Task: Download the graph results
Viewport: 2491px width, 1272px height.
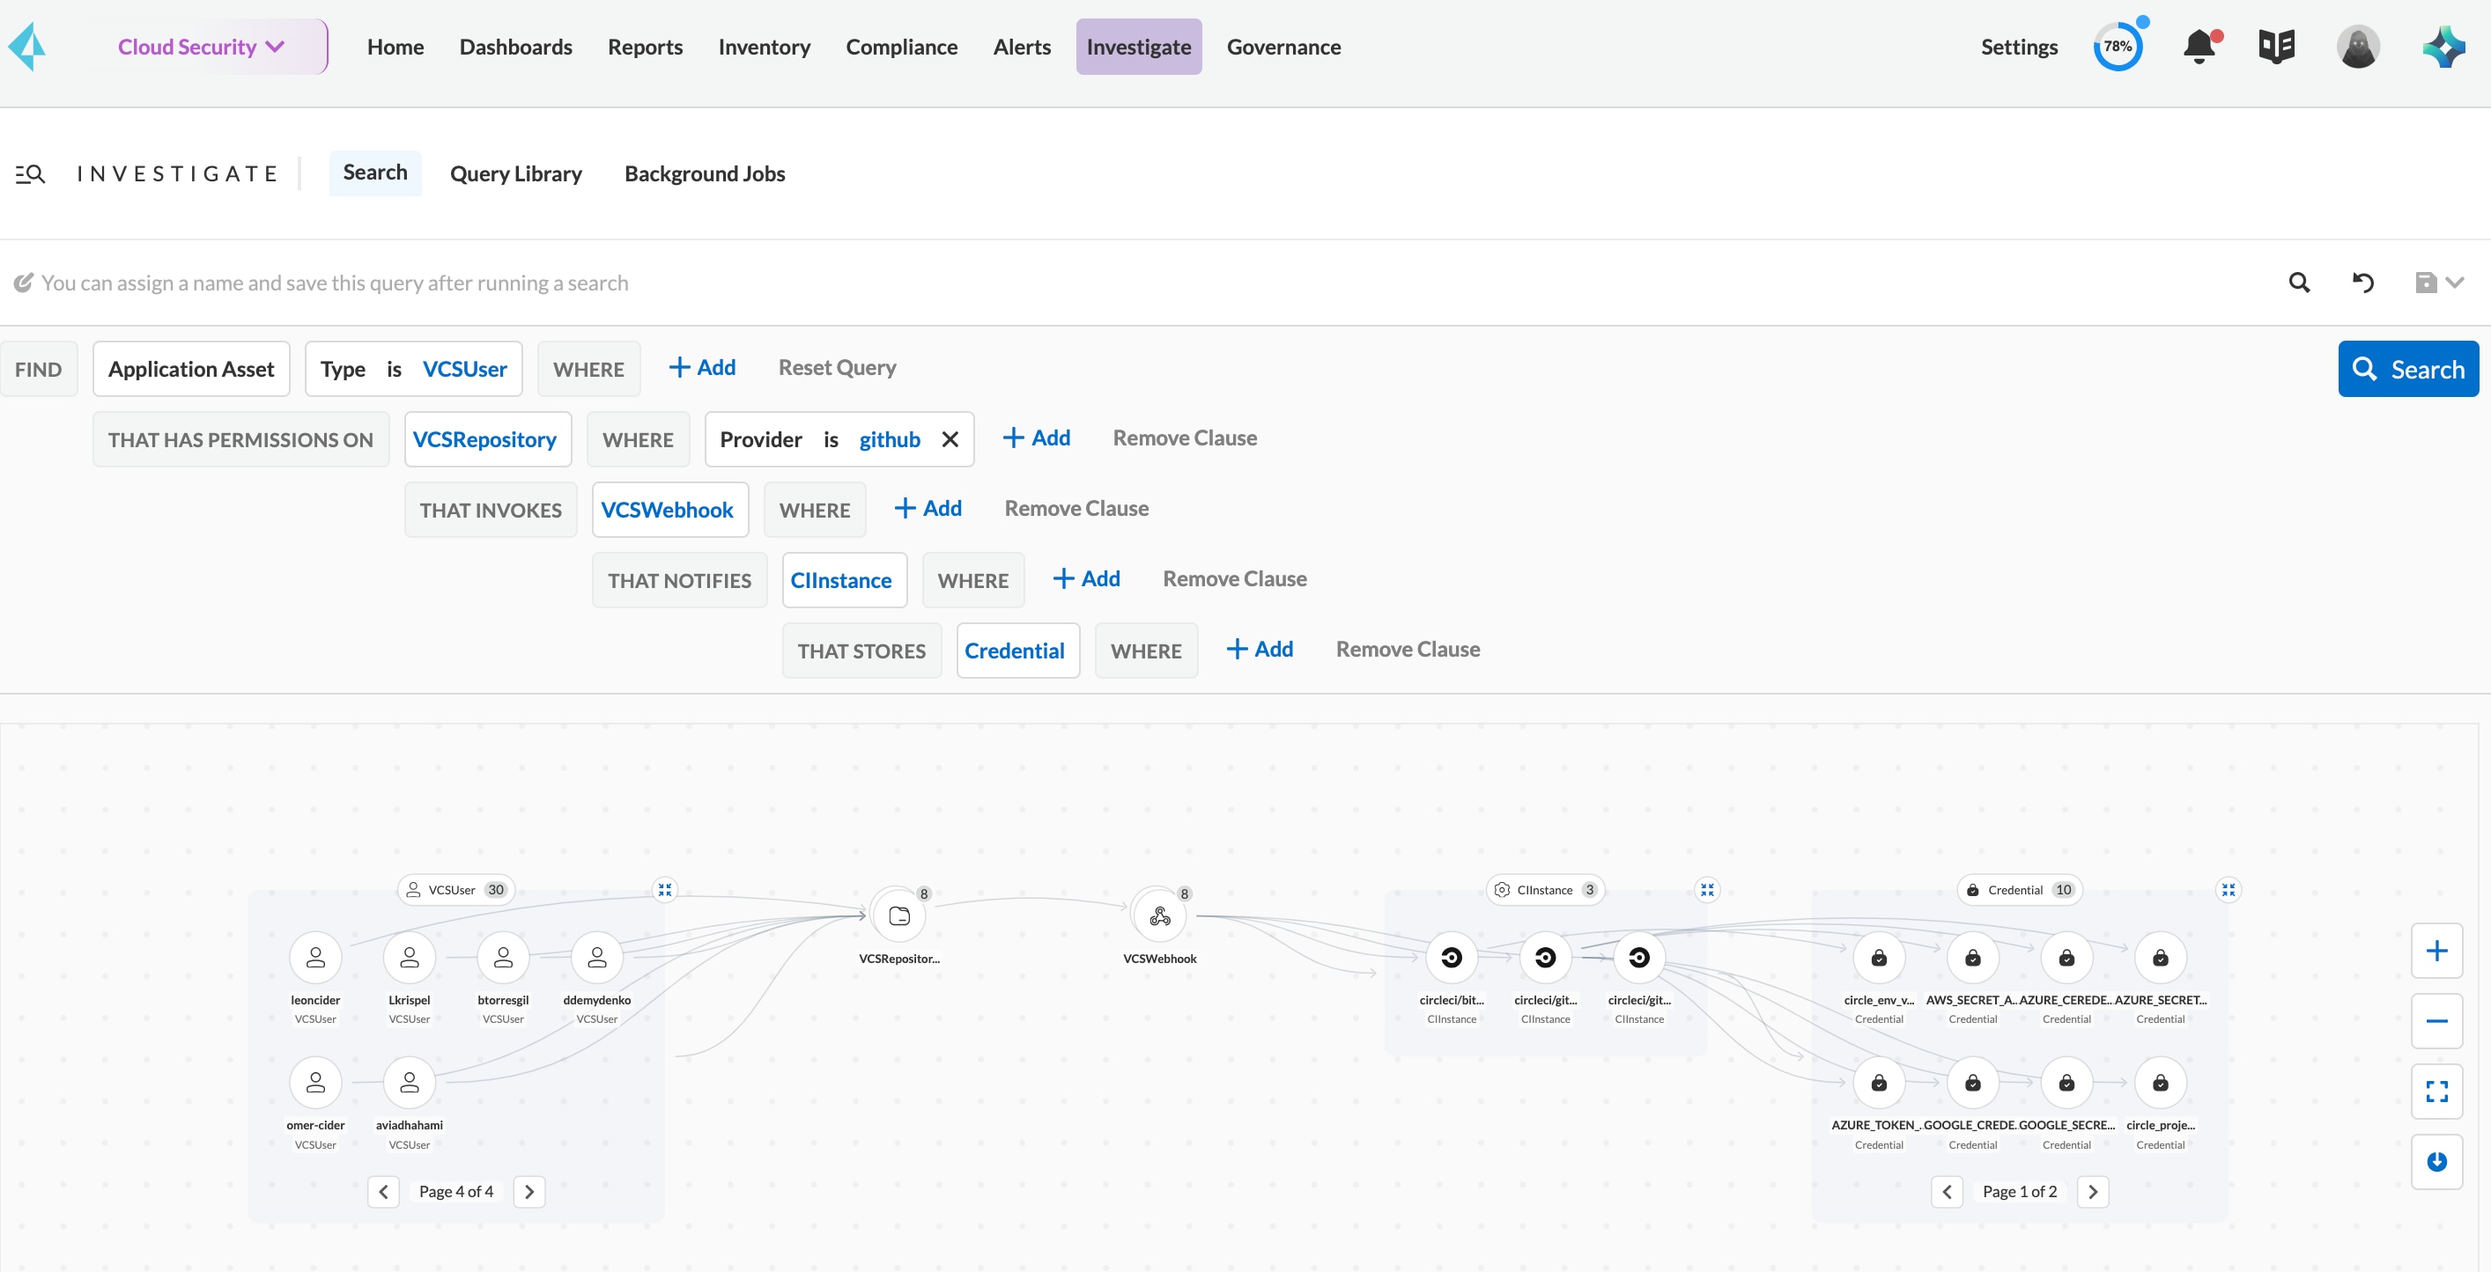Action: [x=2436, y=1161]
